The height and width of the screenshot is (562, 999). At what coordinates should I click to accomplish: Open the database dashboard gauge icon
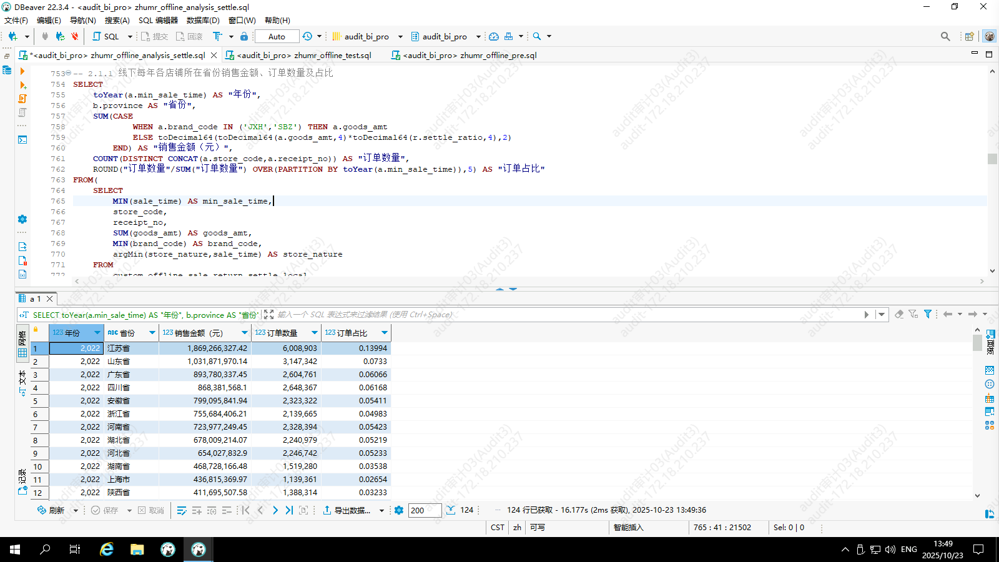tap(494, 36)
